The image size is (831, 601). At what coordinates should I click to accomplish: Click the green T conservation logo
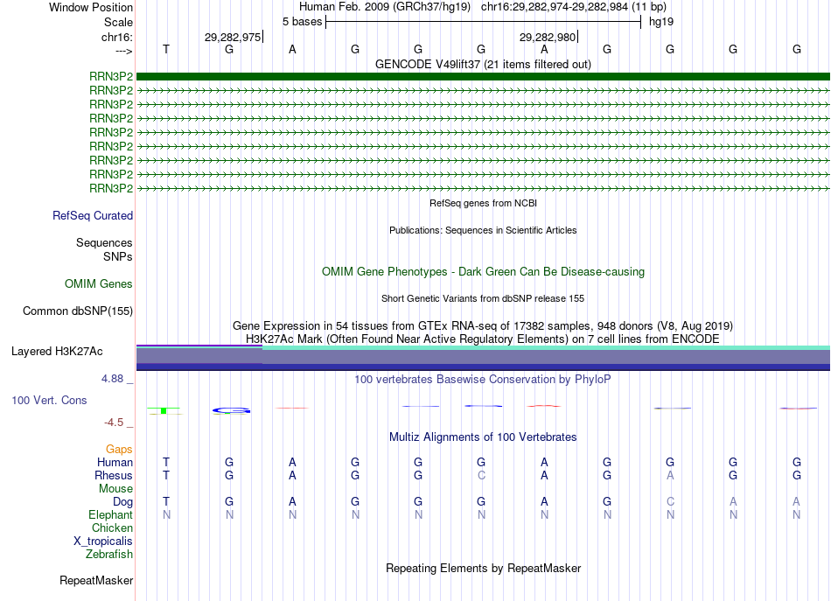pyautogui.click(x=164, y=411)
